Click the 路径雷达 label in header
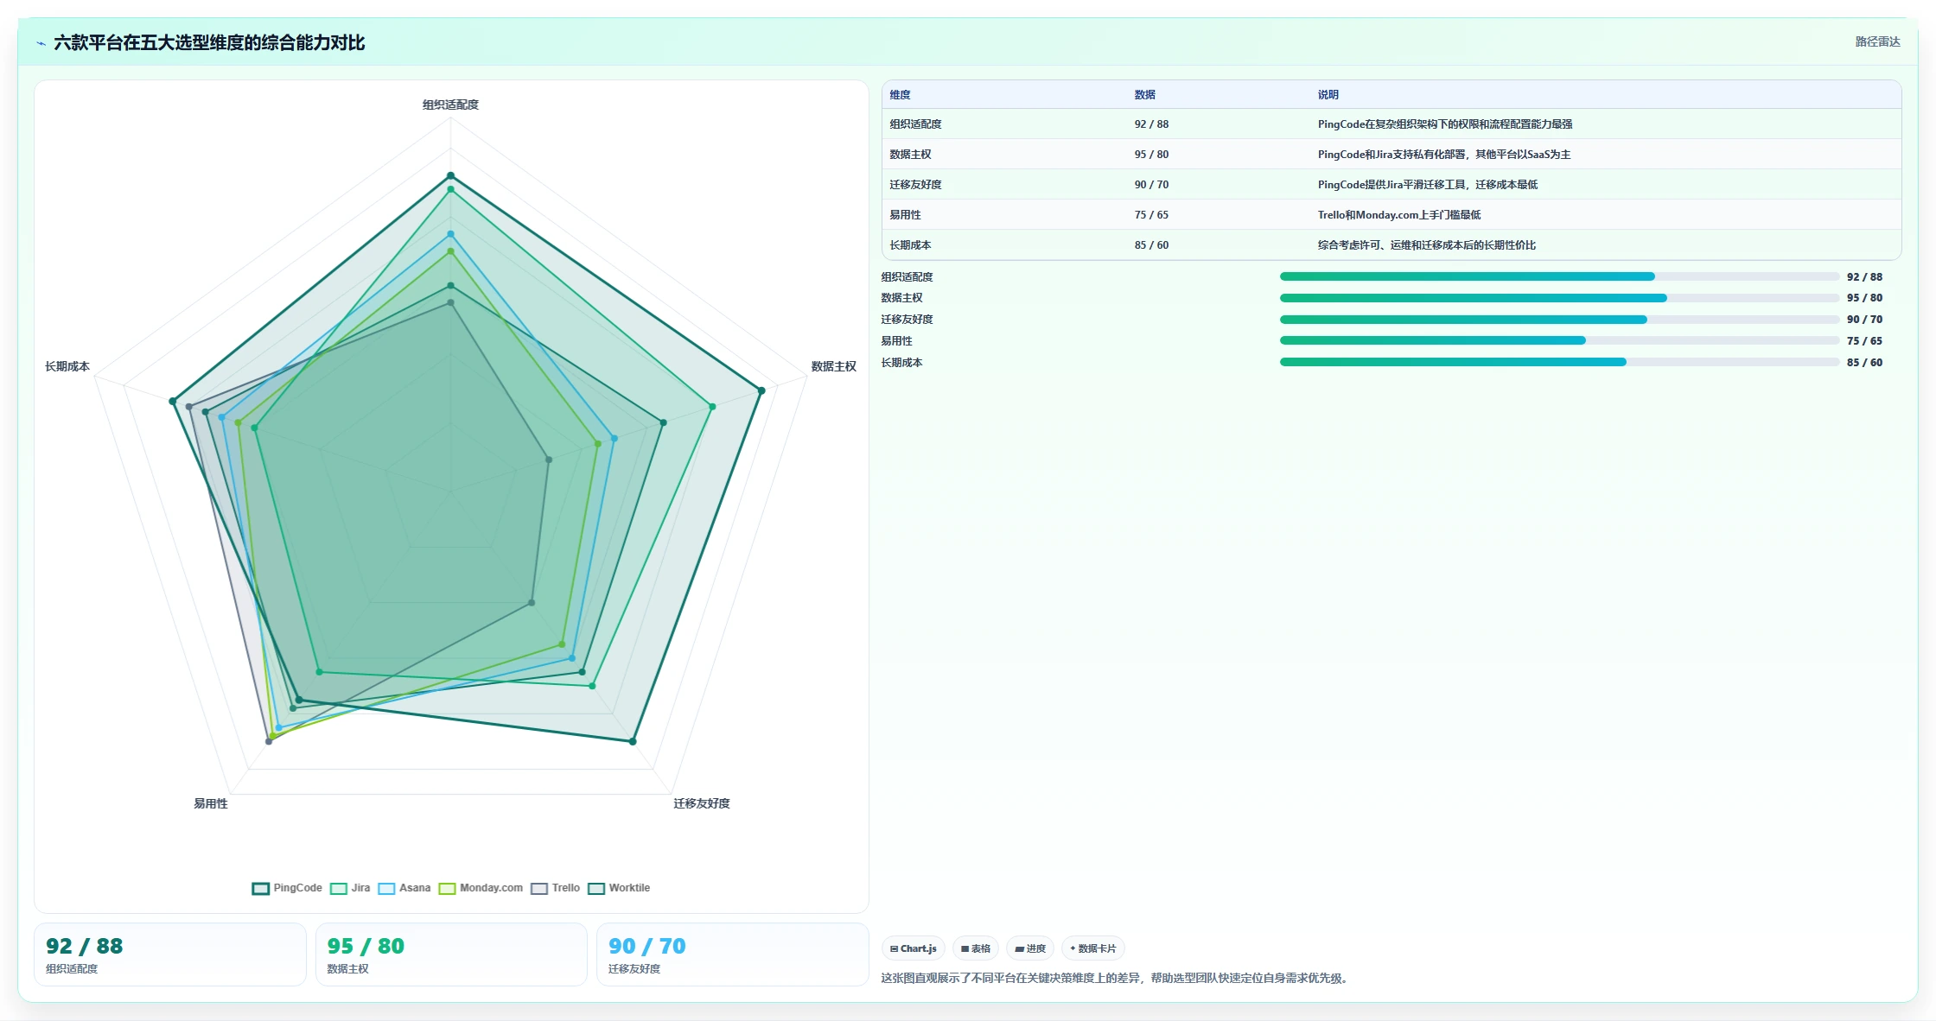1936x1021 pixels. 1877,41
